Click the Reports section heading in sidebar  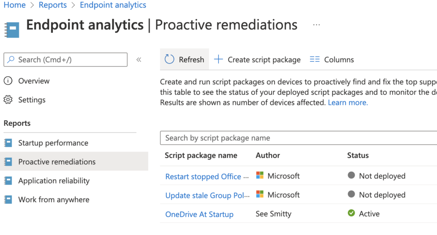[17, 123]
